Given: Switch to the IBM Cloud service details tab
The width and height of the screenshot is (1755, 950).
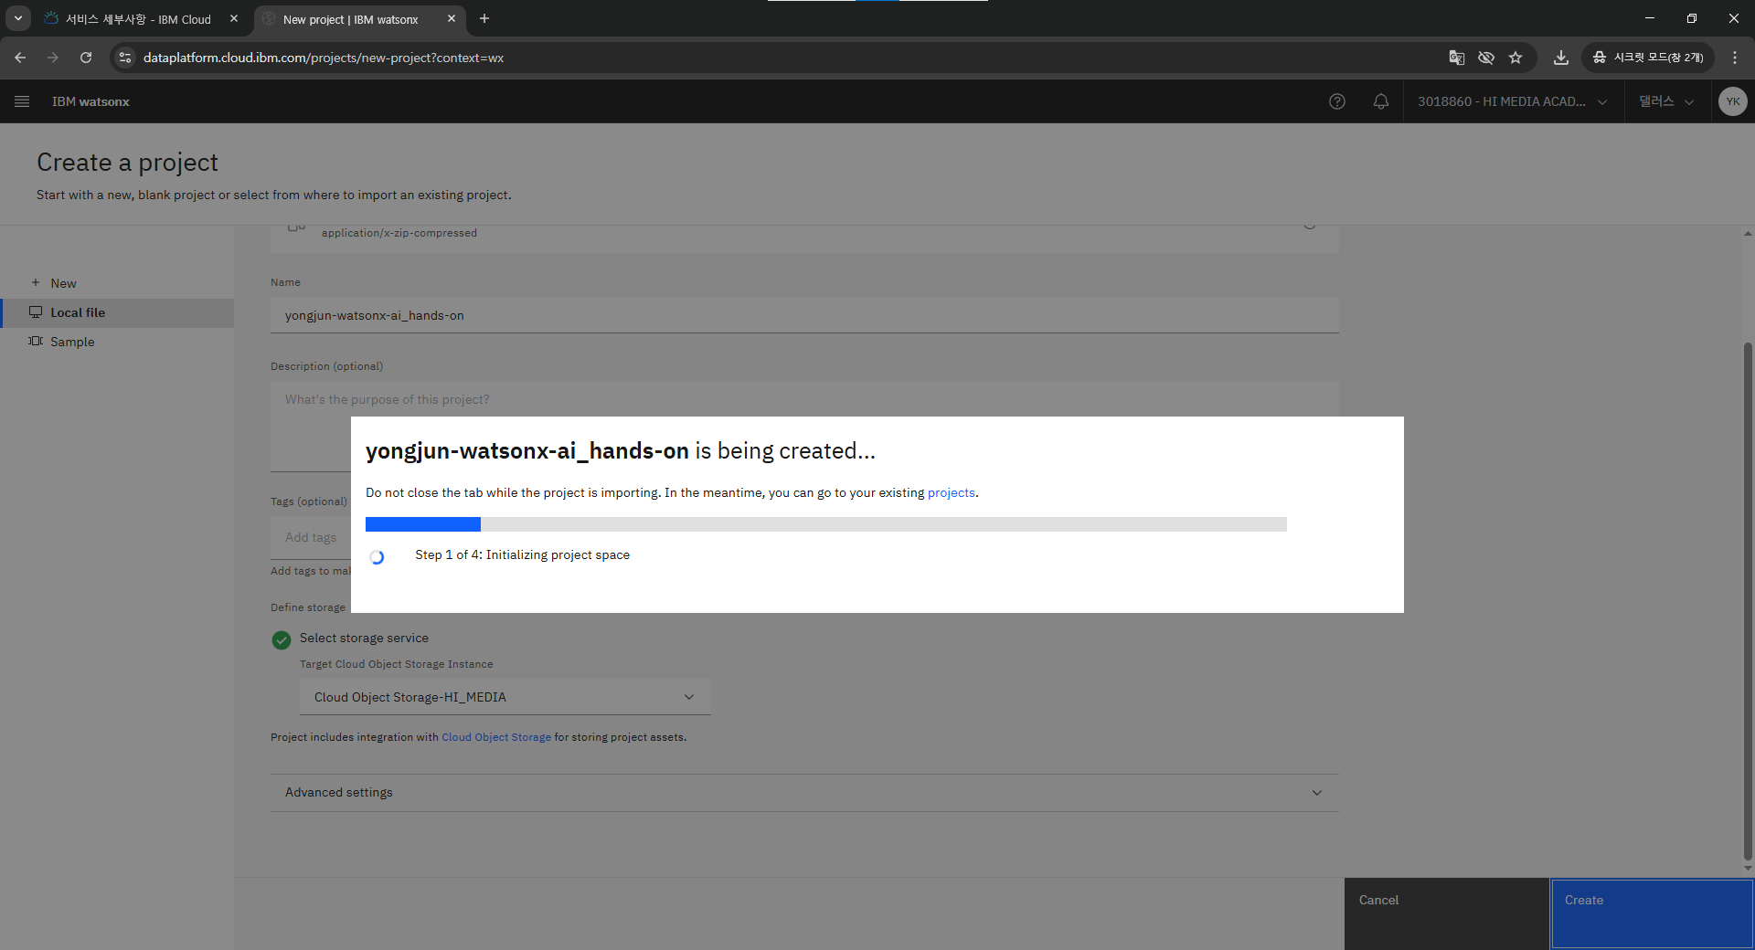Looking at the screenshot, I should [141, 19].
